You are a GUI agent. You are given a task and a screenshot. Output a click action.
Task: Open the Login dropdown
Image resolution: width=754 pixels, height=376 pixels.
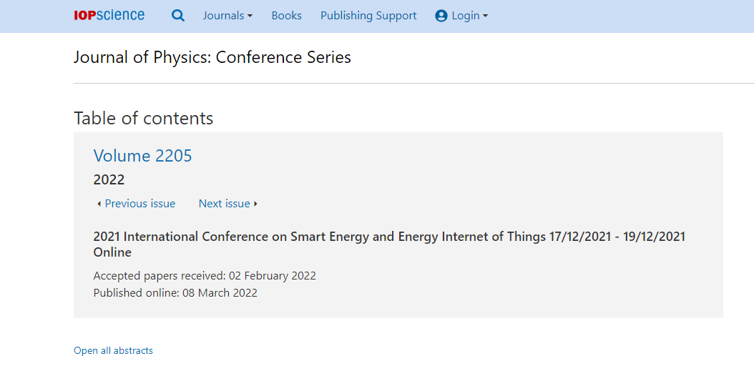coord(461,16)
